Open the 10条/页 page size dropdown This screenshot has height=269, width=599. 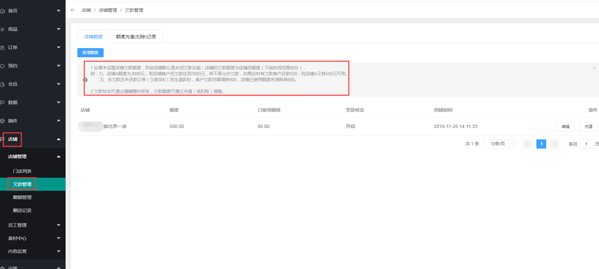point(500,144)
